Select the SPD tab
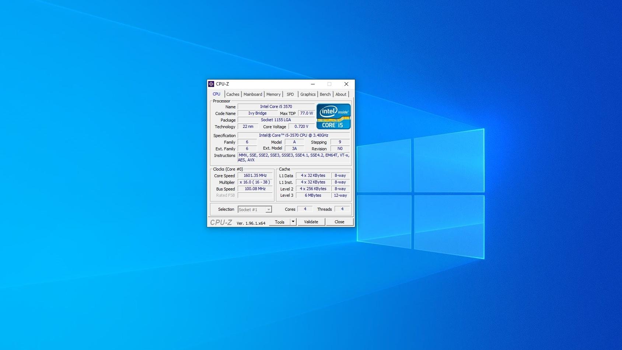 [290, 94]
